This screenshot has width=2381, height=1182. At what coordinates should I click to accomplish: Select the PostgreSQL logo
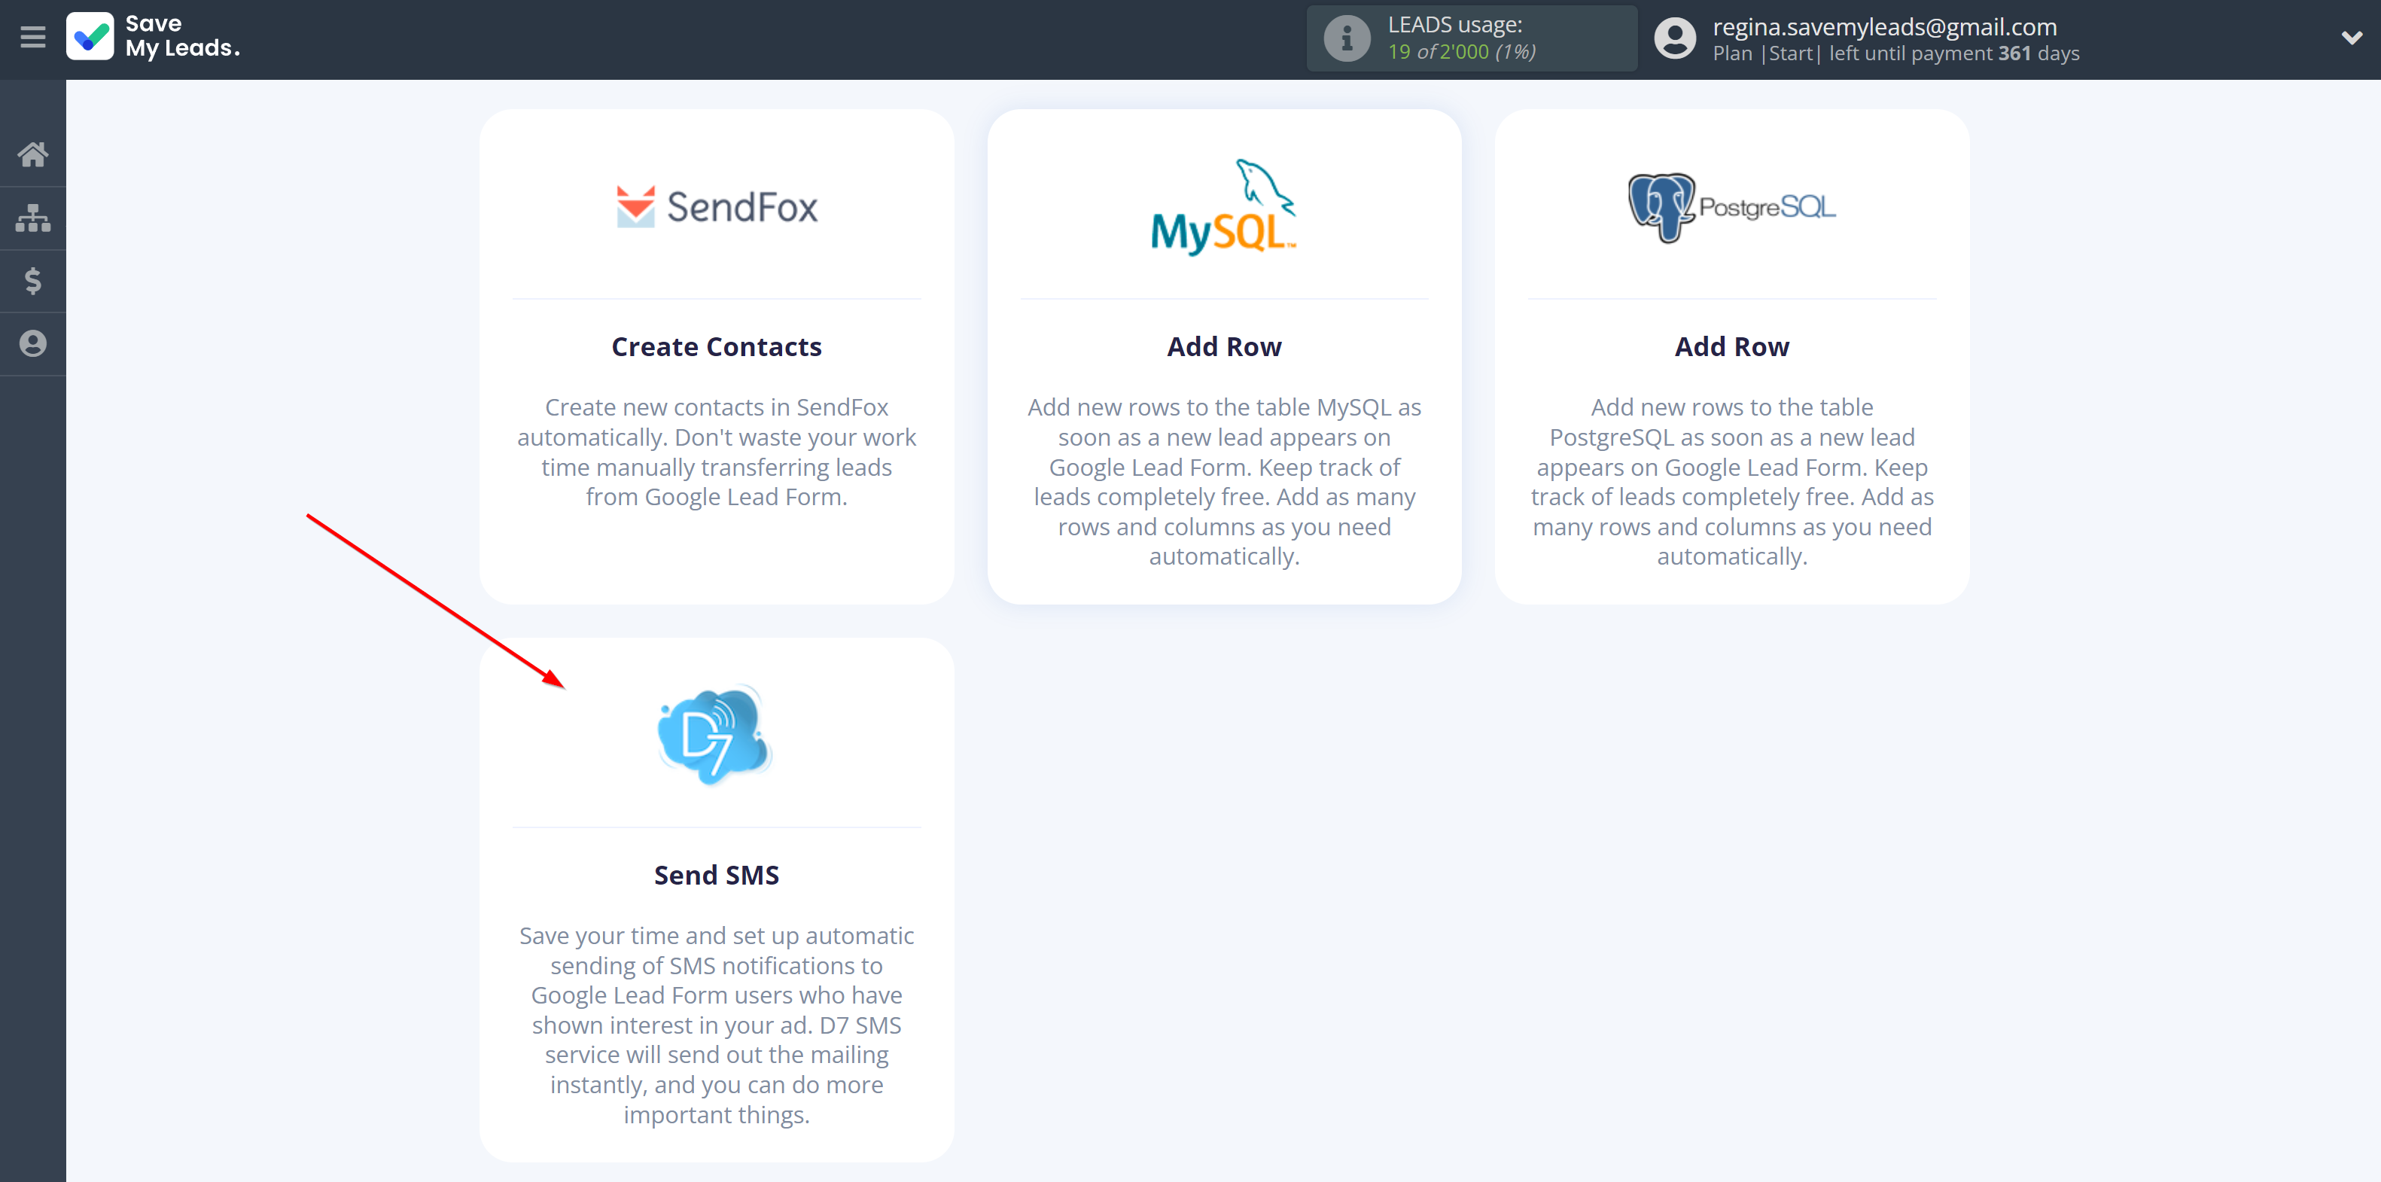pyautogui.click(x=1731, y=207)
